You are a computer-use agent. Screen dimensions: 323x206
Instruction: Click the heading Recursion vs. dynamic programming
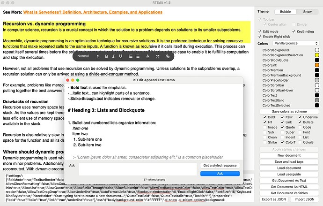(44, 24)
